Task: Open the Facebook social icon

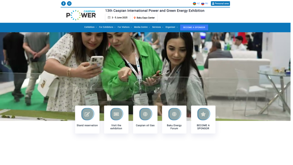Action: point(64,3)
